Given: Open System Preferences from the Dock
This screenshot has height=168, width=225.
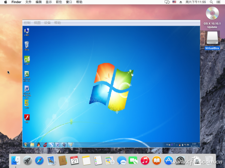Looking at the screenshot, I should (180, 160).
